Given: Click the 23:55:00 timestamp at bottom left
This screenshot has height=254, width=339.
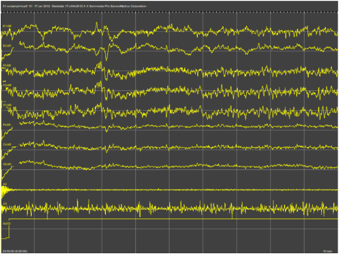Looking at the screenshot, I should (15, 251).
